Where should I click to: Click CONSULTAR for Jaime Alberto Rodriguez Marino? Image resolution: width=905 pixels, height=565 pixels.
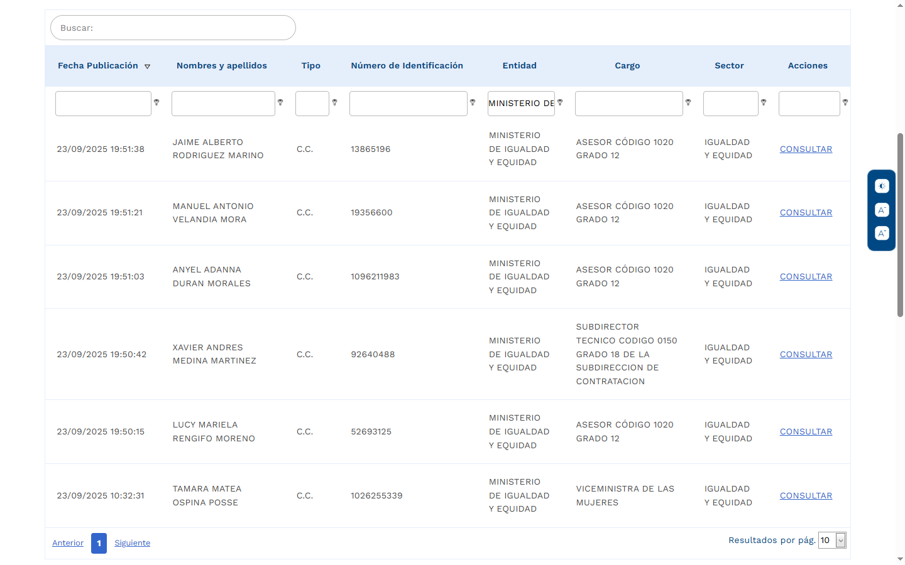(806, 149)
